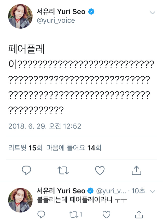Expand the reply tweet options chevron
Image resolution: width=163 pixels, height=222 pixels.
(153, 191)
